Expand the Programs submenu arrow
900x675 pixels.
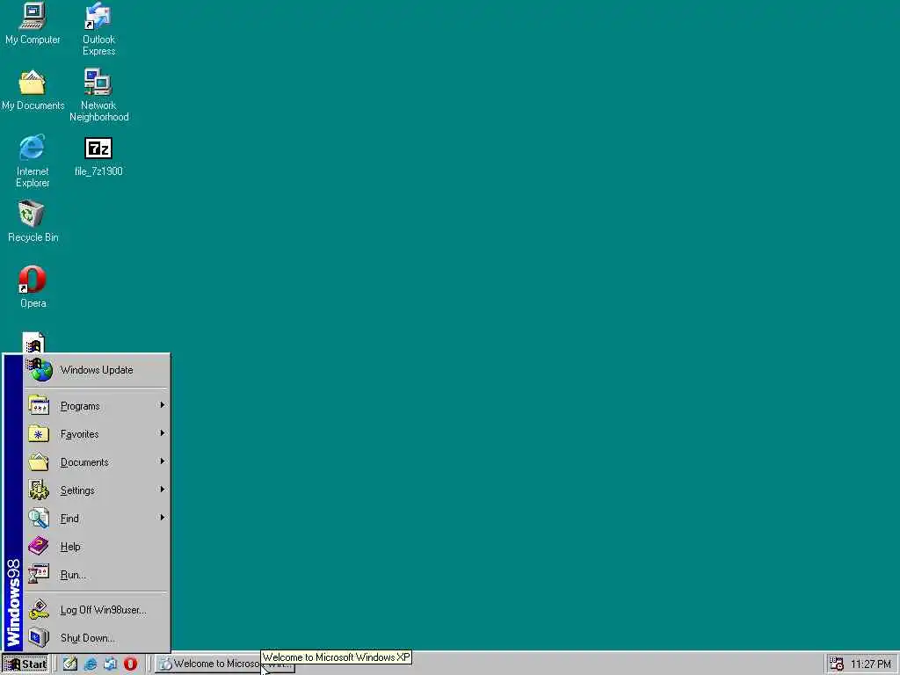click(x=163, y=405)
